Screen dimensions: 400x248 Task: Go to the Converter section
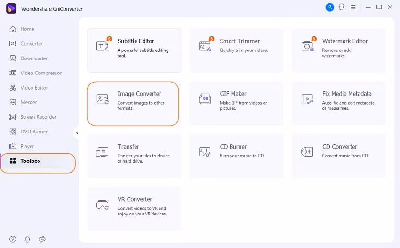coord(31,44)
